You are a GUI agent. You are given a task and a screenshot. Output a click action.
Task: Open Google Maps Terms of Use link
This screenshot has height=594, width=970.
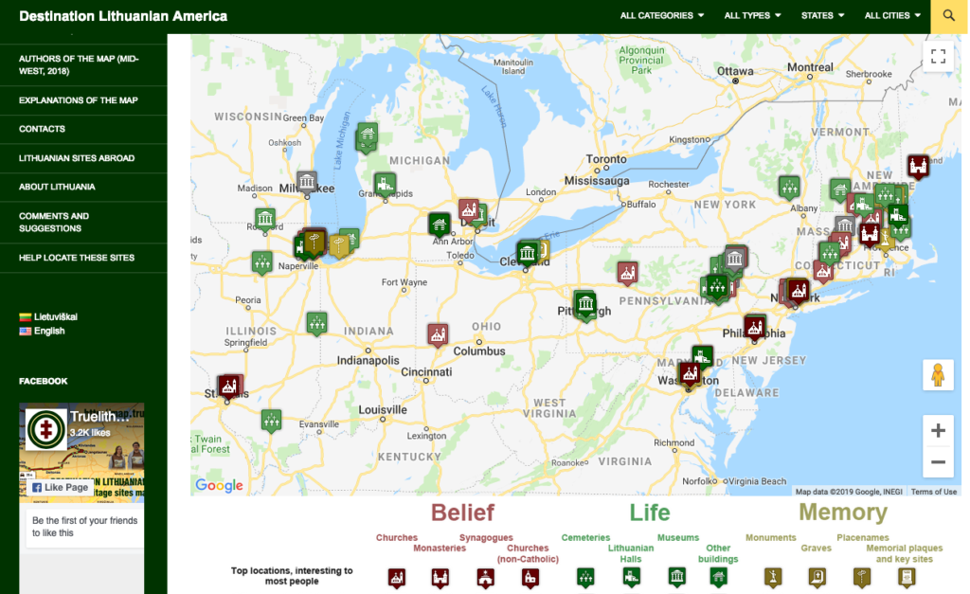point(934,492)
